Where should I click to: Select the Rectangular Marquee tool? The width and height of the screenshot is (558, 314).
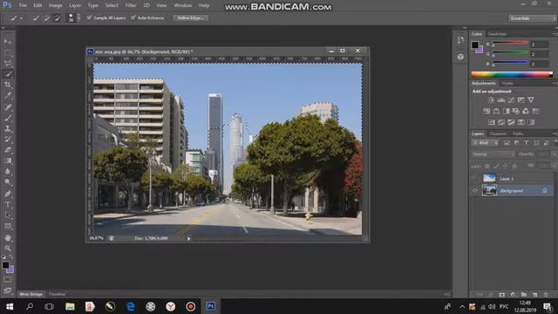(8, 53)
